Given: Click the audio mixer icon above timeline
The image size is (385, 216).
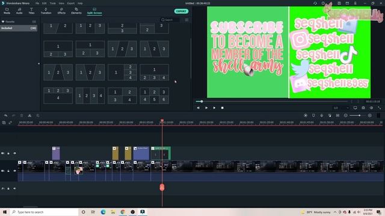Looking at the screenshot, I should (x=330, y=115).
